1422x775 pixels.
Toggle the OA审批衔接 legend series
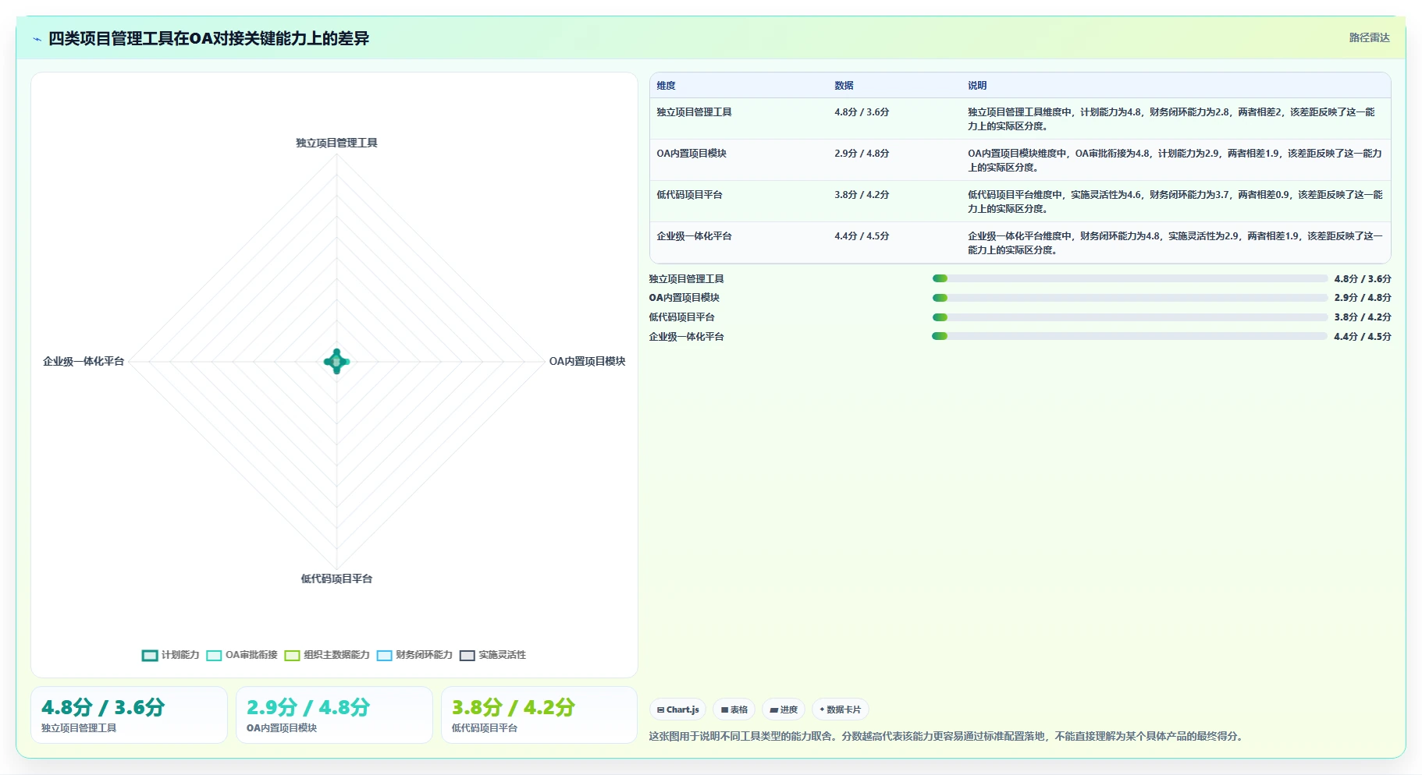coord(242,655)
